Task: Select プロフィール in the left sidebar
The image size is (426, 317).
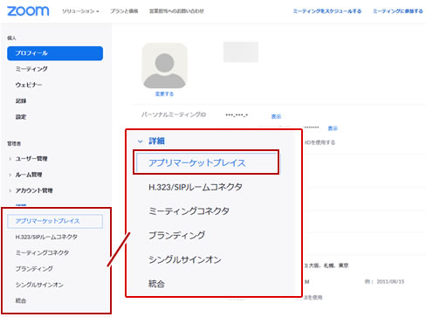Action: point(55,53)
